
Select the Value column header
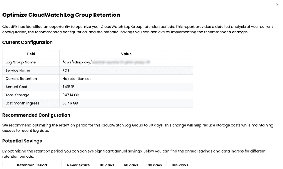pyautogui.click(x=126, y=54)
